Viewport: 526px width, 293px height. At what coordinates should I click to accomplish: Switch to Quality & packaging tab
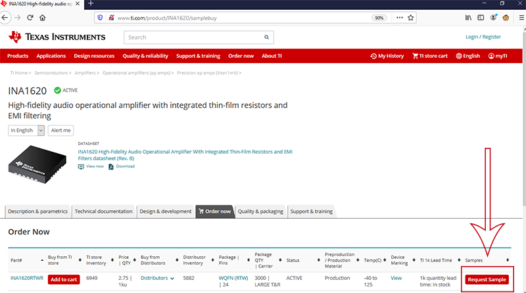pyautogui.click(x=260, y=212)
